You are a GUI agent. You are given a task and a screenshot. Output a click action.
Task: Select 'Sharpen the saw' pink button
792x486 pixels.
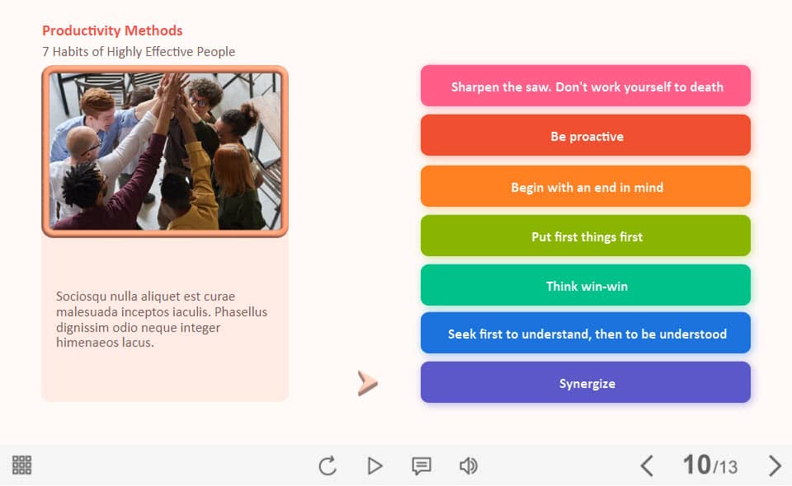pos(586,86)
